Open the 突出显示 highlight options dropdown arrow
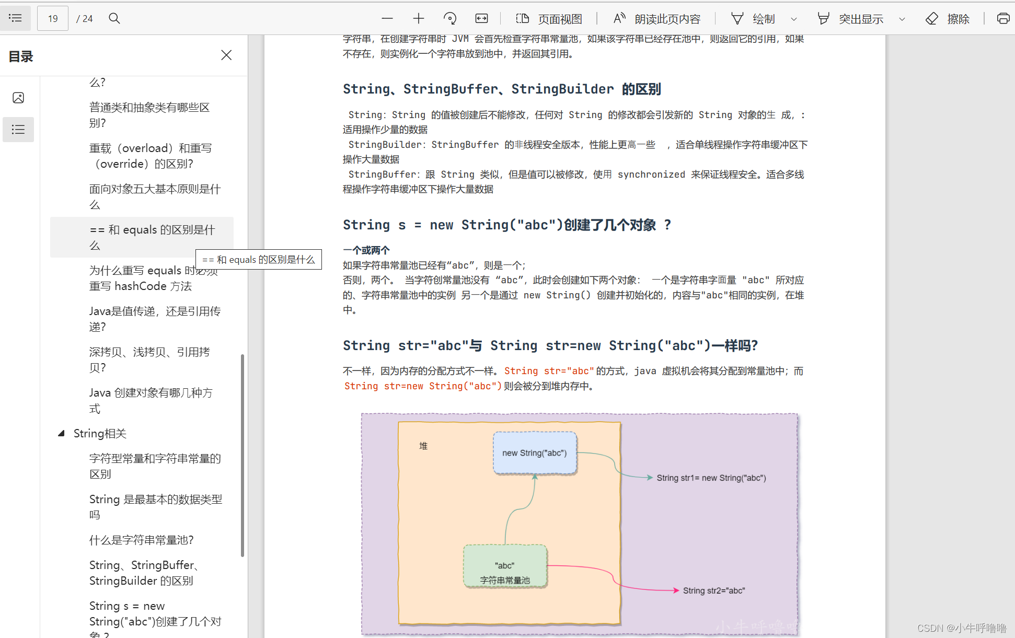Viewport: 1015px width, 638px height. pos(902,19)
